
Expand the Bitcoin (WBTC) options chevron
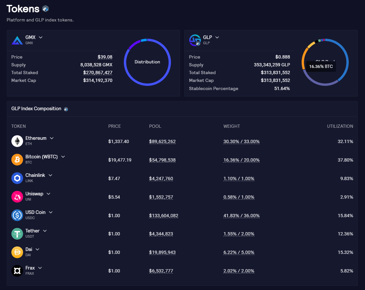point(63,157)
